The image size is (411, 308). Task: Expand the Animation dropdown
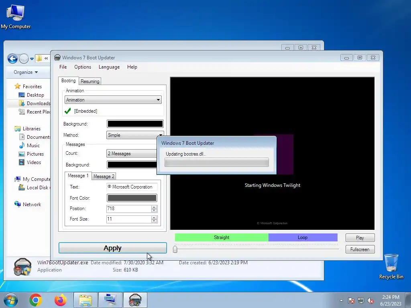click(113, 100)
